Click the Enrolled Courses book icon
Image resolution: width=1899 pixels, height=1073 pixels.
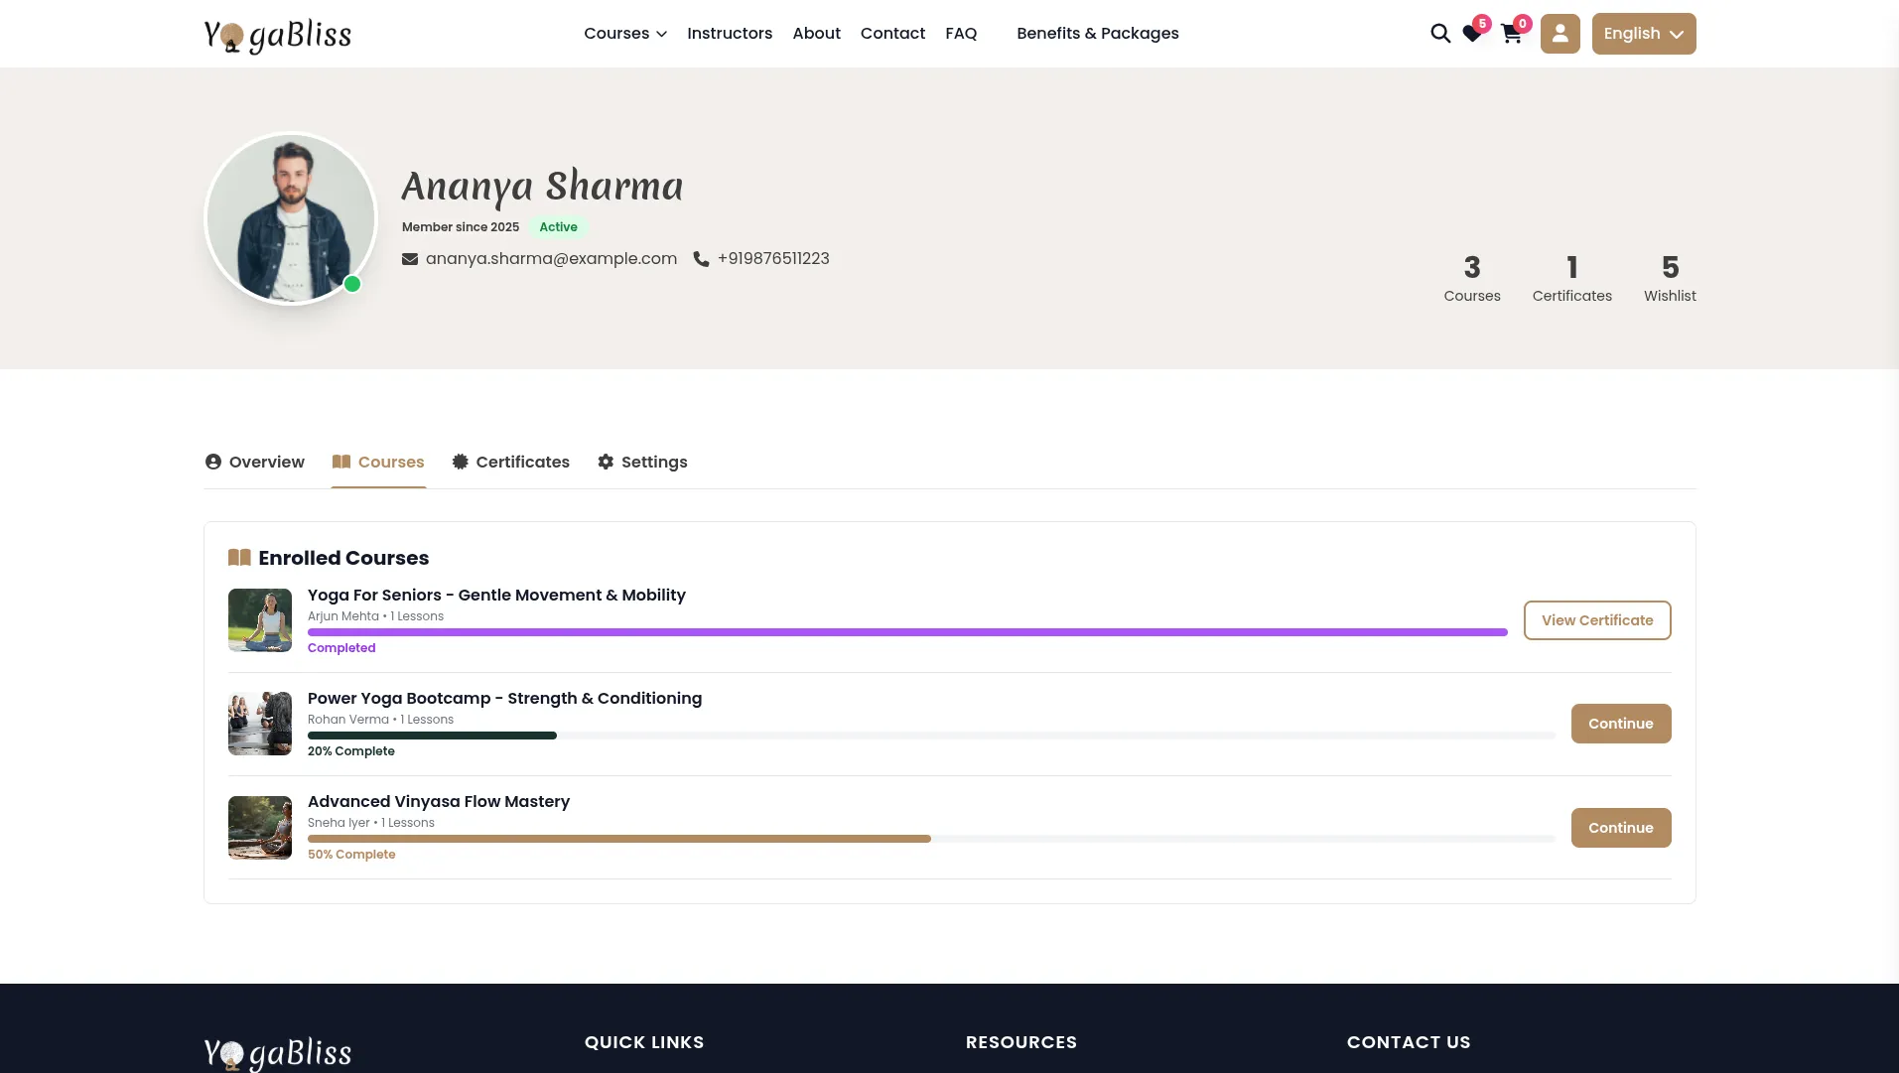239,558
